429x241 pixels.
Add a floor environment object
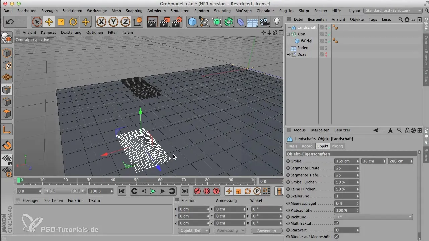pos(252,22)
